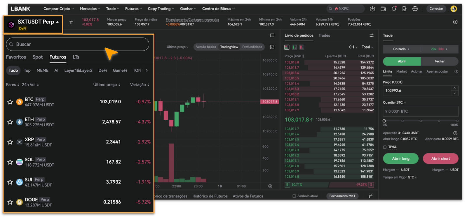
Task: Click Fechamento MKT button
Action: point(342,196)
